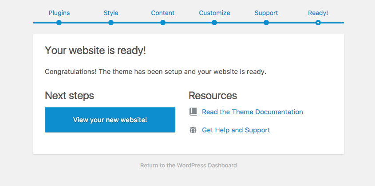This screenshot has height=186, width=375.
Task: Click the Support step dot on progress bar
Action: click(x=266, y=23)
